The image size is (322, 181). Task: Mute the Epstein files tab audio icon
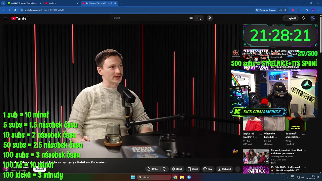[x=111, y=3]
